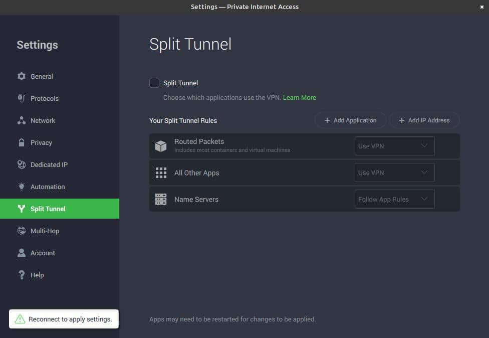Select the Split Tunnel sidebar tab
The image size is (489, 338).
point(60,209)
